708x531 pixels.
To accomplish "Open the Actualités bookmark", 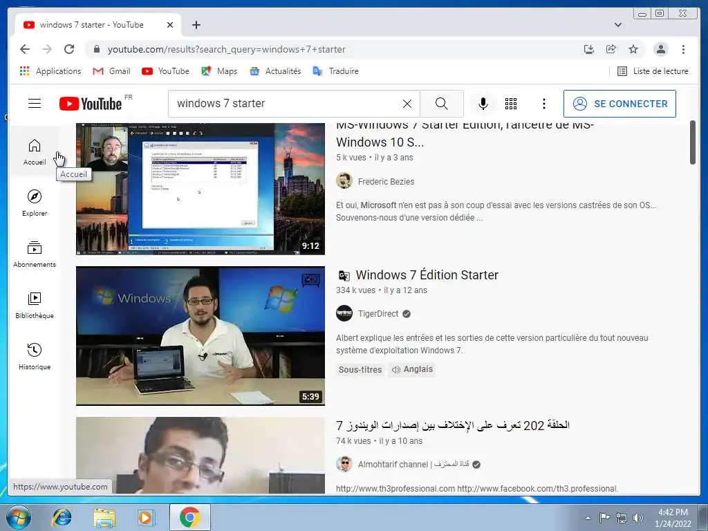I will (x=275, y=71).
